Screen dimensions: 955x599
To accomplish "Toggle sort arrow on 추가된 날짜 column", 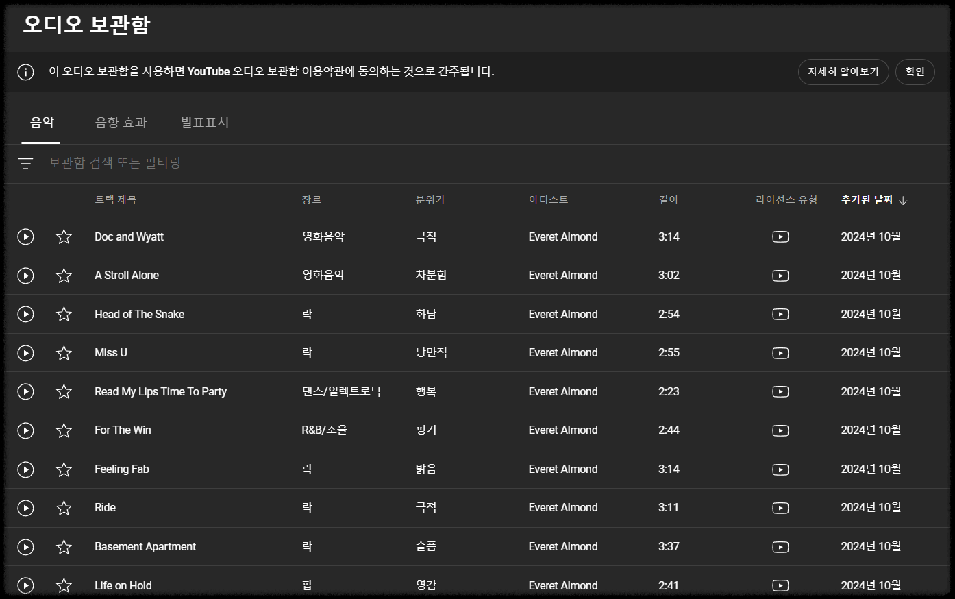I will point(903,200).
